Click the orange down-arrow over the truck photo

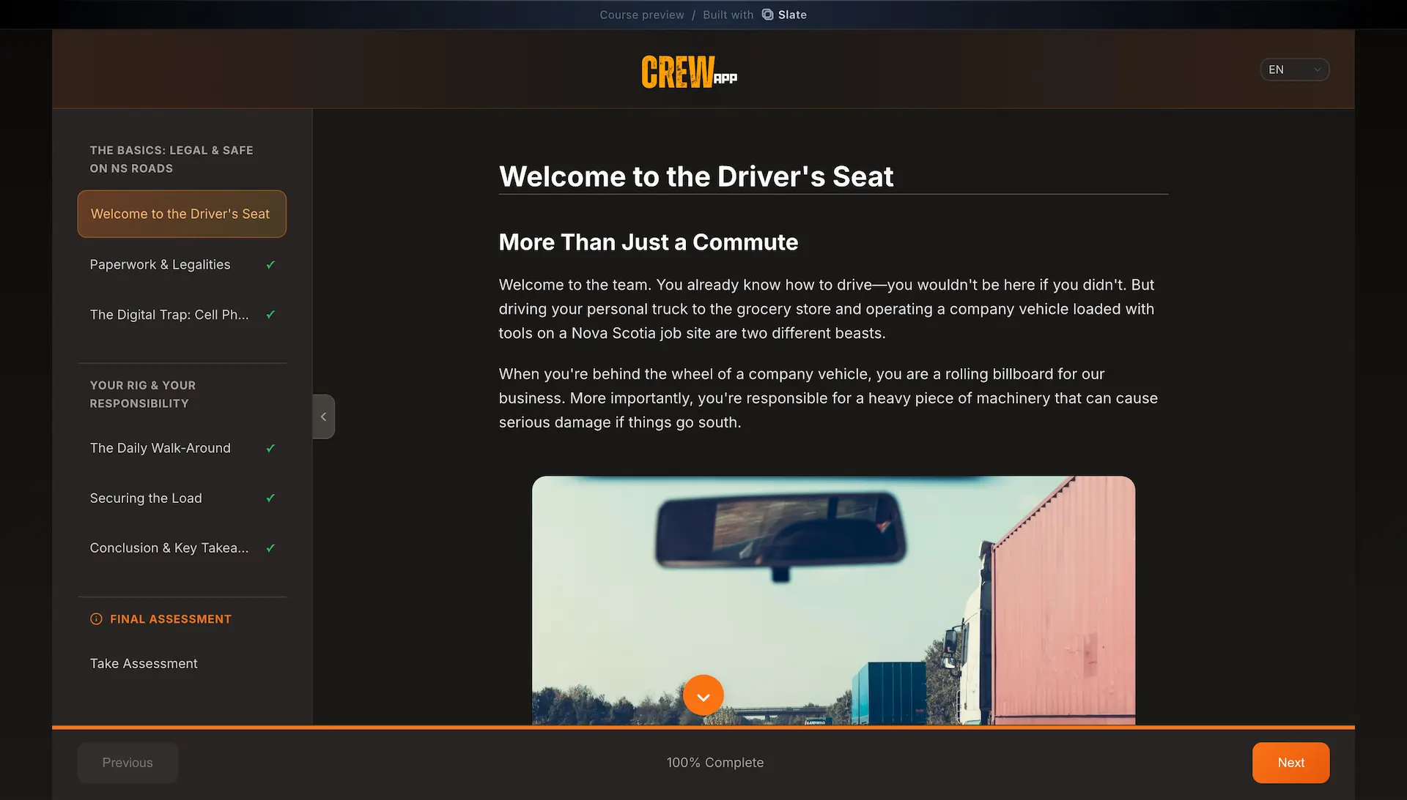click(x=703, y=695)
